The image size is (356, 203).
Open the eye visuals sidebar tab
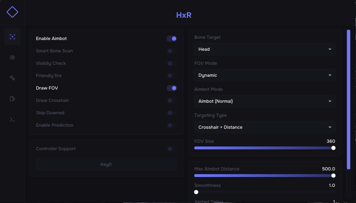pos(12,57)
